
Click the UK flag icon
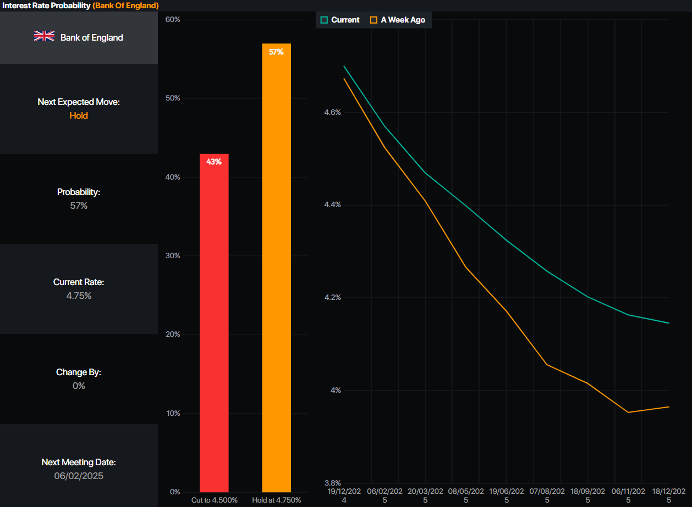coord(44,36)
